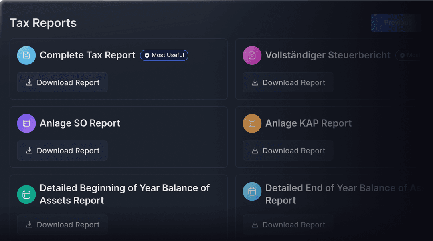Viewport: 433px width, 241px height.
Task: Click the Previous button at top right
Action: [x=396, y=22]
